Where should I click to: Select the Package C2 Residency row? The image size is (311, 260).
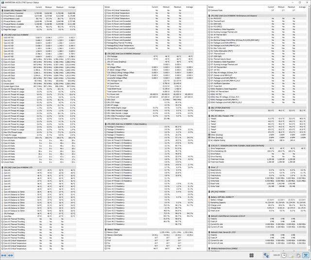149,127
